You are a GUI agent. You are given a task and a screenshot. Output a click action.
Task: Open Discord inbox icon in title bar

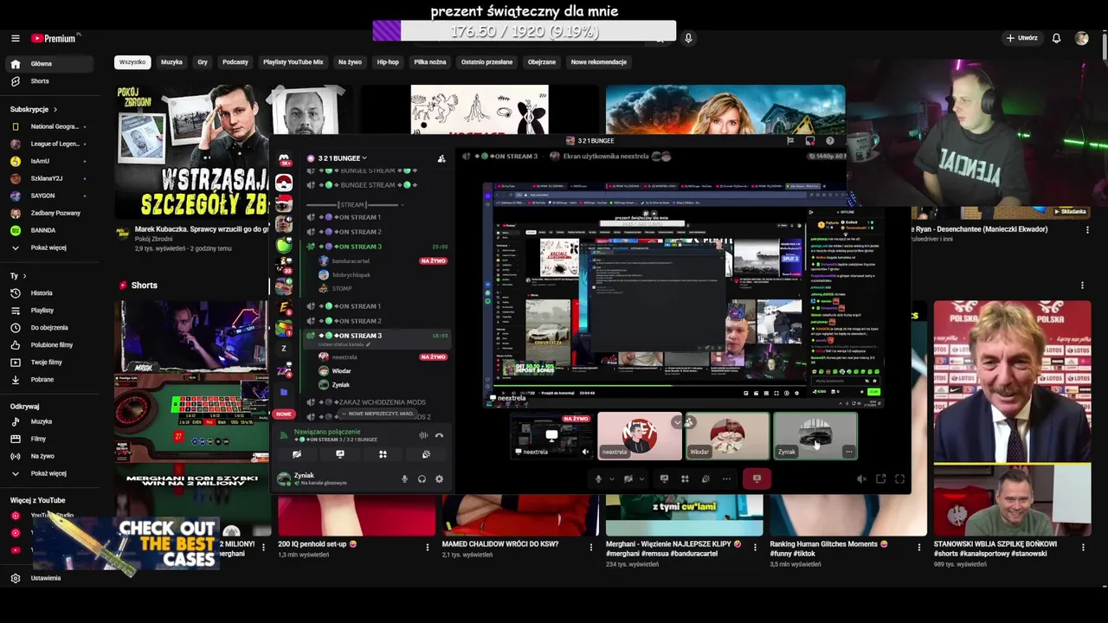(809, 140)
